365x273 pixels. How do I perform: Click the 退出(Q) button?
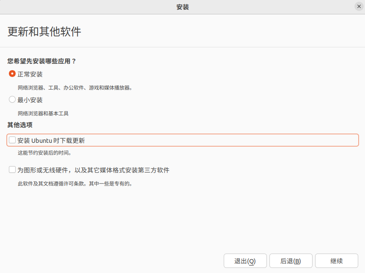coord(245,261)
